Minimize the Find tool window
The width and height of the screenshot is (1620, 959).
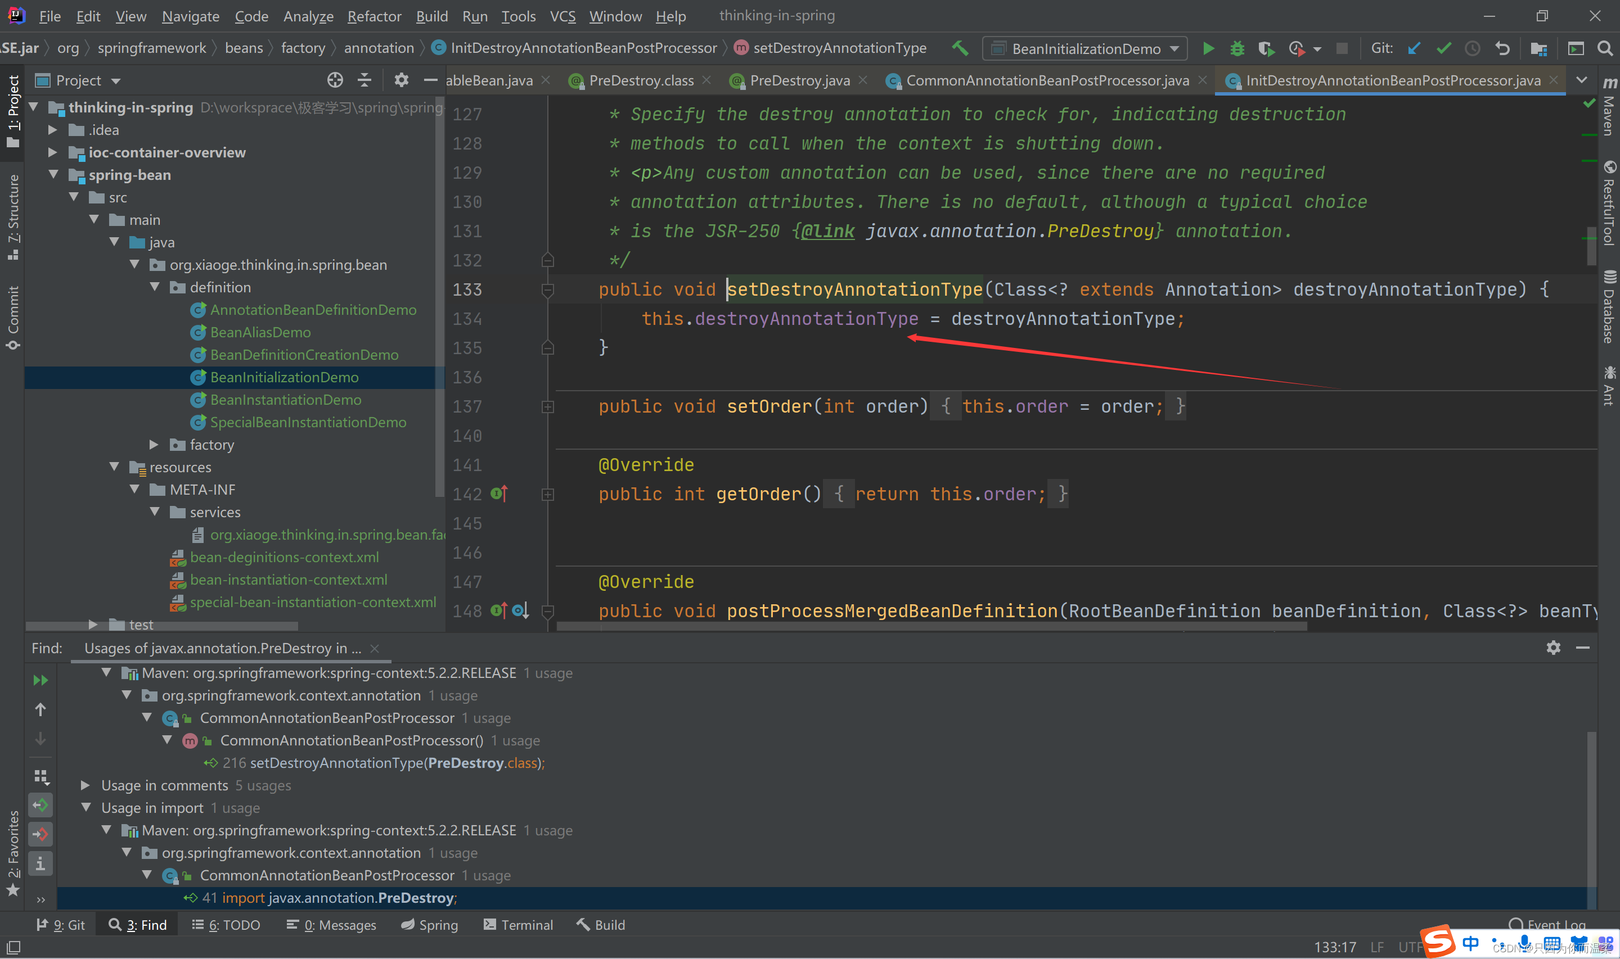click(x=1582, y=648)
